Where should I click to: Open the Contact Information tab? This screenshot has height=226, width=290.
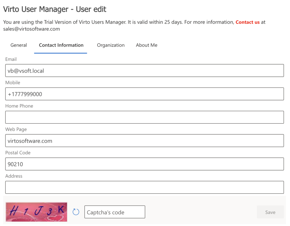tap(60, 45)
